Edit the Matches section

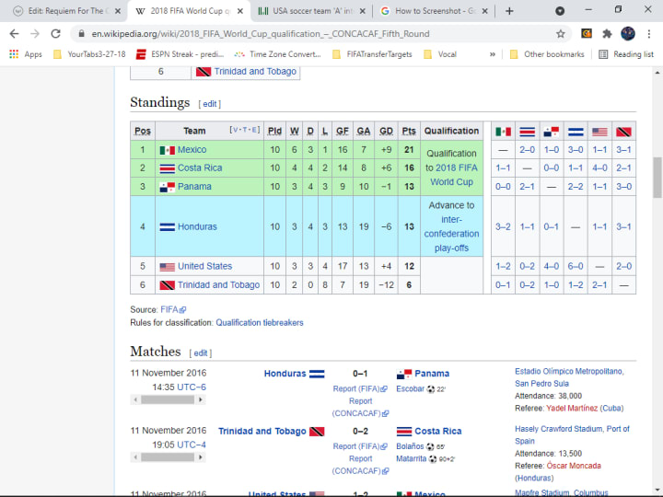point(200,353)
